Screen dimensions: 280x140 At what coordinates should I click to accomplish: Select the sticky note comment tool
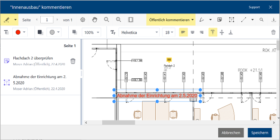click(x=220, y=20)
